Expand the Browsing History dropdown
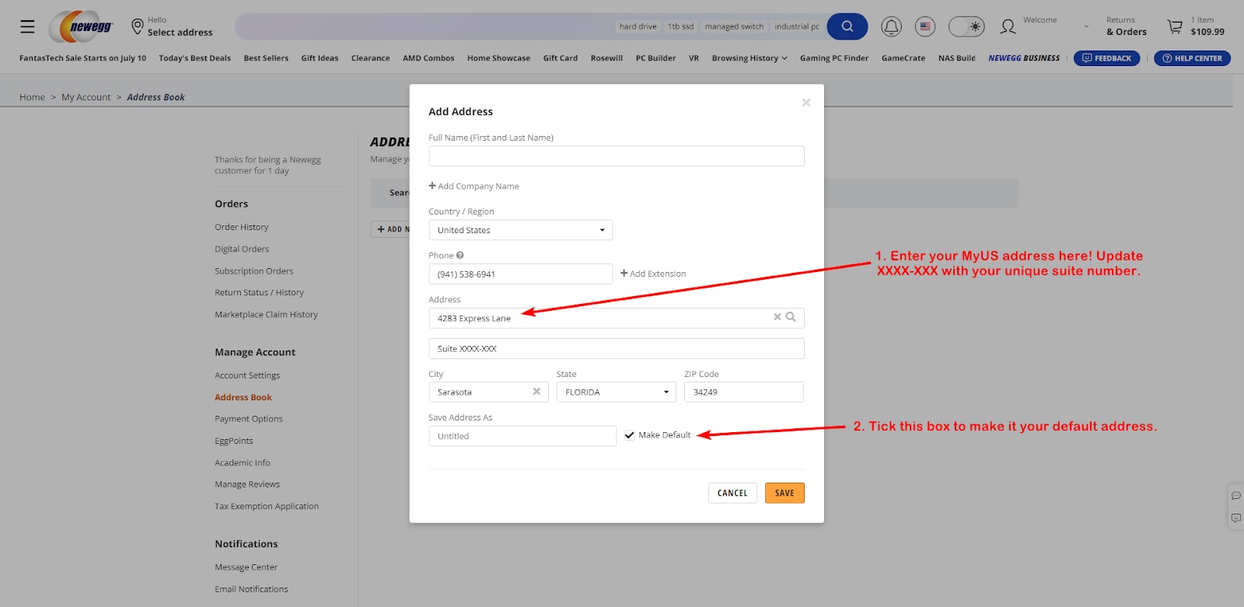 (x=750, y=58)
